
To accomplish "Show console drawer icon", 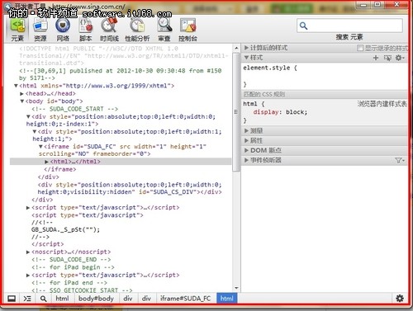I will [27, 299].
